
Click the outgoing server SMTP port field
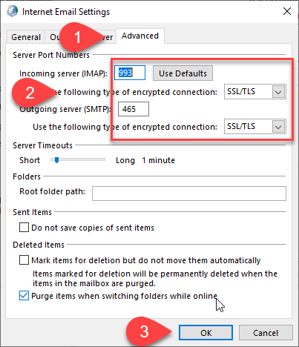tap(134, 109)
